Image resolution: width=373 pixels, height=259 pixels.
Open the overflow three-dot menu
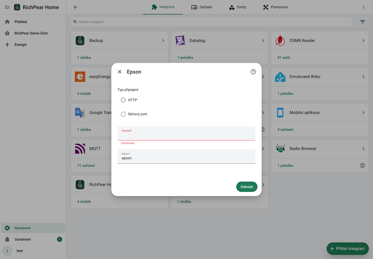click(364, 7)
